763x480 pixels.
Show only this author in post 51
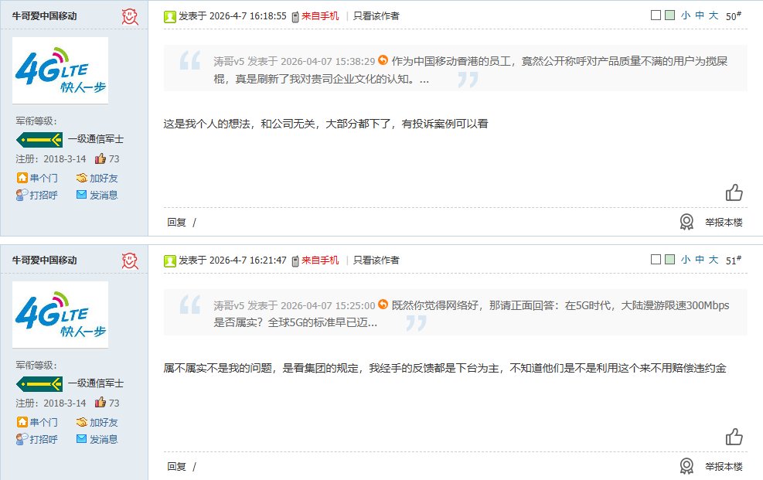tap(376, 260)
